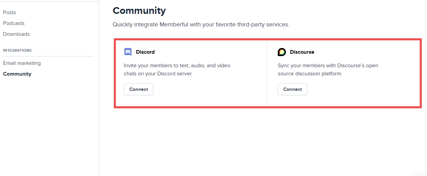The height and width of the screenshot is (176, 427).
Task: Open Email marketing integrations
Action: pyautogui.click(x=22, y=63)
